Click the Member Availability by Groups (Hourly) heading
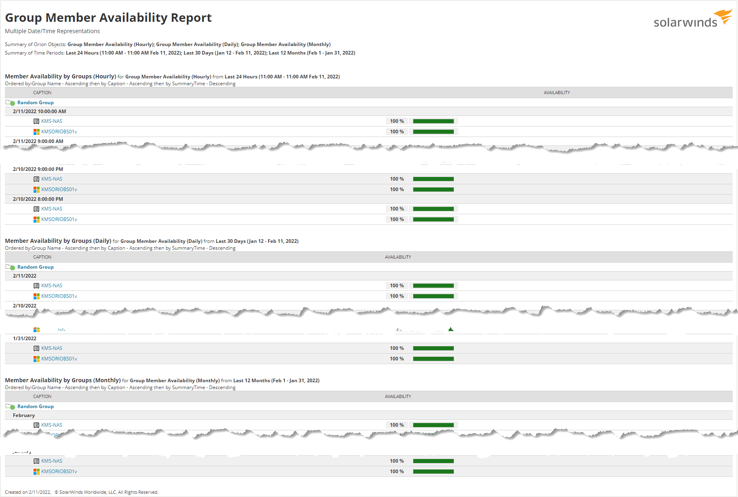This screenshot has height=497, width=738. (x=61, y=76)
